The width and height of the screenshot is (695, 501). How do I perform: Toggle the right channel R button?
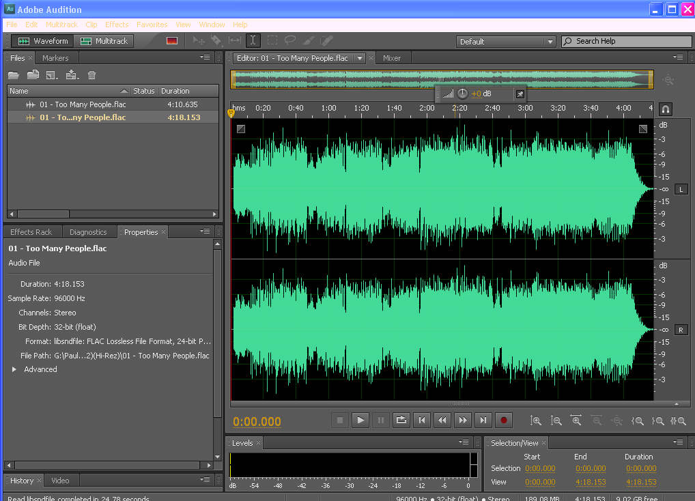[x=681, y=330]
